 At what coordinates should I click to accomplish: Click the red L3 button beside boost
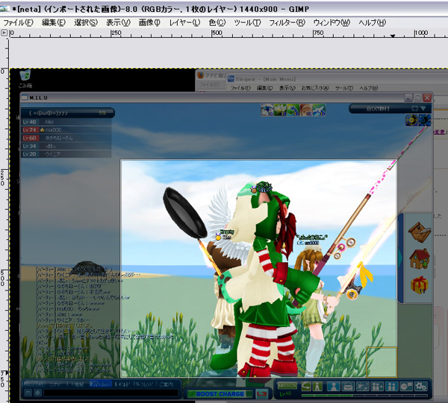pos(262,394)
